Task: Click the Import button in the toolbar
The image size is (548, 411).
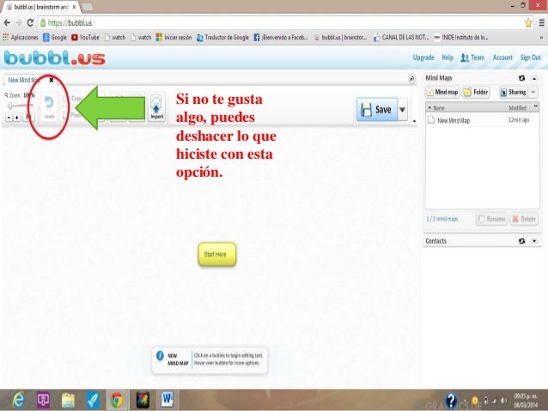Action: coord(157,107)
